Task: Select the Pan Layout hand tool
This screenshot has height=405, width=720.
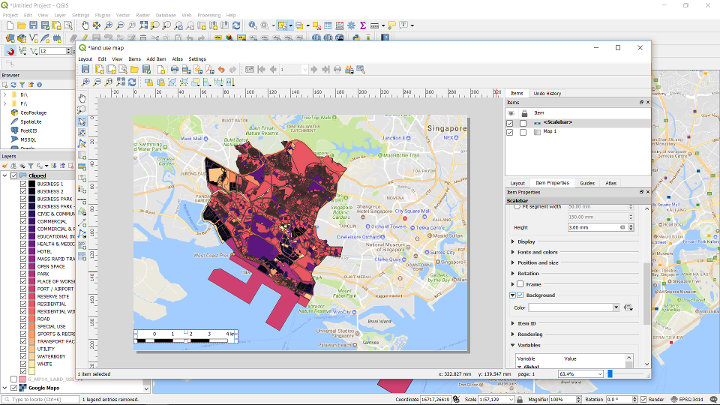Action: (x=82, y=97)
